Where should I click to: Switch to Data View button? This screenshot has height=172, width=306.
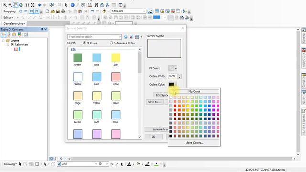[52, 159]
